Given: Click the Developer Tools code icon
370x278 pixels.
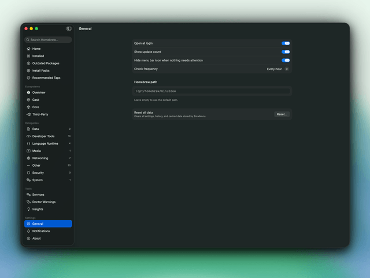Looking at the screenshot, I should click(28, 137).
